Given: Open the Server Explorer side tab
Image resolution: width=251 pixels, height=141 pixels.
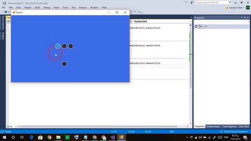Looking at the screenshot, I should pyautogui.click(x=3, y=23).
